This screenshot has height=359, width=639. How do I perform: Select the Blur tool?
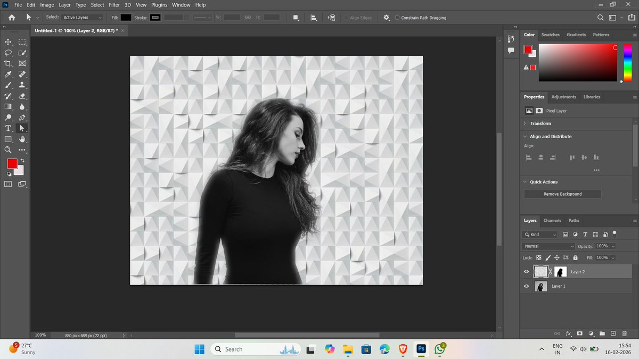pos(22,107)
